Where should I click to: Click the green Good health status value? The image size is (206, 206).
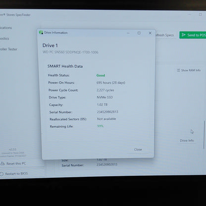tap(101, 75)
